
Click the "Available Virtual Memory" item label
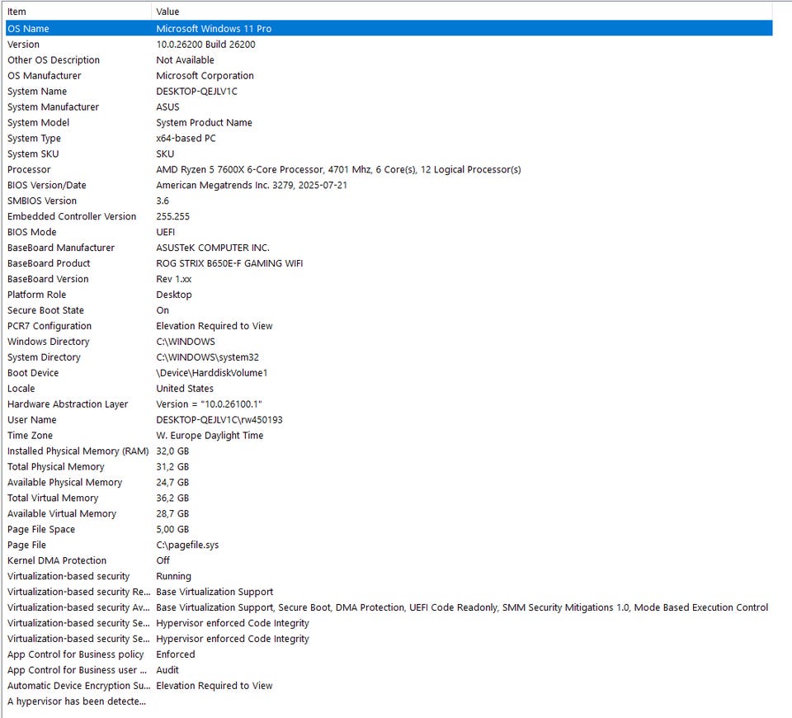(62, 514)
